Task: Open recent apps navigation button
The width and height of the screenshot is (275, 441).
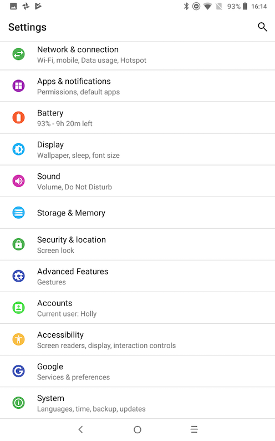Action: coord(194,429)
